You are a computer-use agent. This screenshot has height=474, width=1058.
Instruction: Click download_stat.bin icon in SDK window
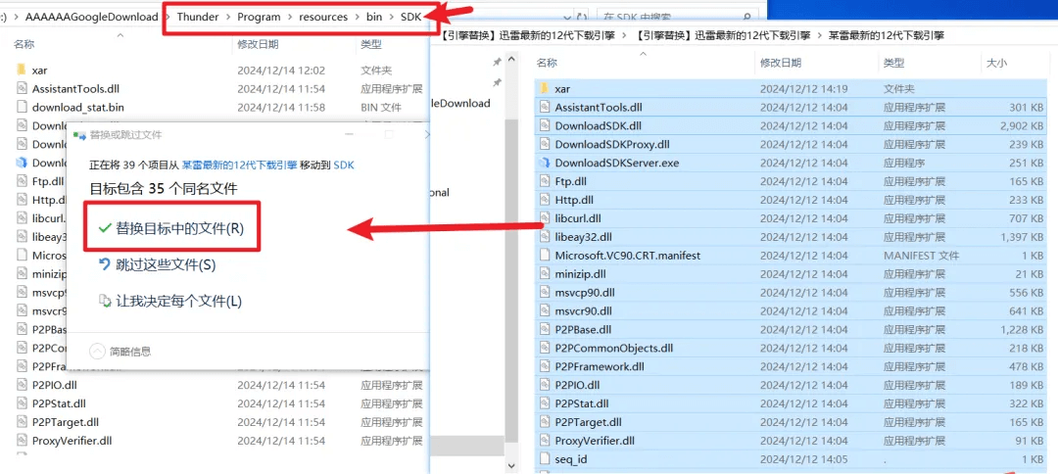[21, 107]
